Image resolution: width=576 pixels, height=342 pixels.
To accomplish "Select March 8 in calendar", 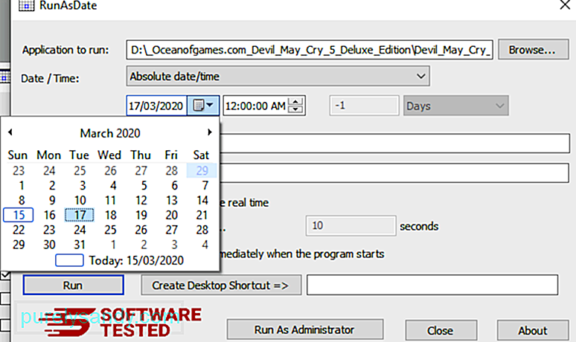I will coord(21,200).
